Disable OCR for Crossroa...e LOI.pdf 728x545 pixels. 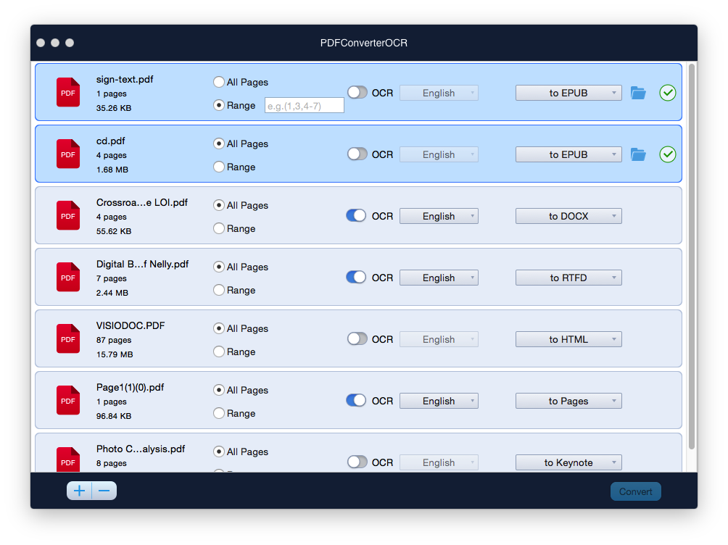pos(355,215)
